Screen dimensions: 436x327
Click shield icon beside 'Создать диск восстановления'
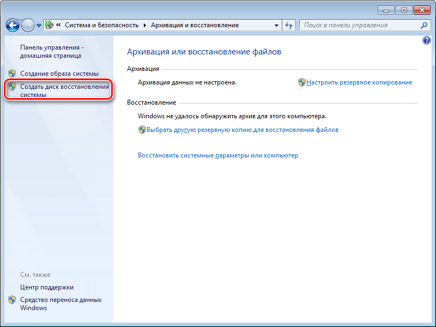12,87
